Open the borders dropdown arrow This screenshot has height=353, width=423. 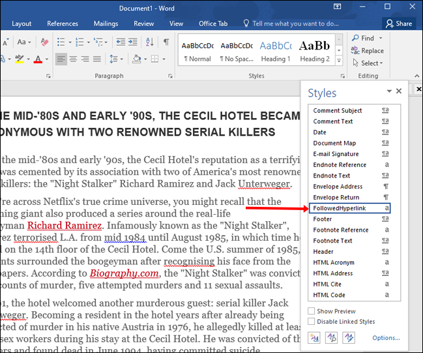(164, 59)
